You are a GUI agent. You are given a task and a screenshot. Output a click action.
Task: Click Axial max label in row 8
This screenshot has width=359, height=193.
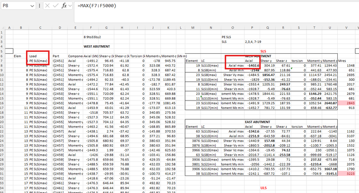point(236,66)
